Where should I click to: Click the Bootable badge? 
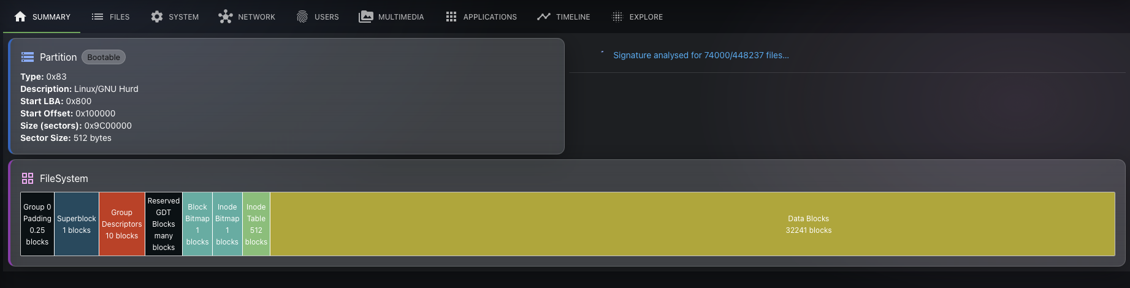click(104, 57)
